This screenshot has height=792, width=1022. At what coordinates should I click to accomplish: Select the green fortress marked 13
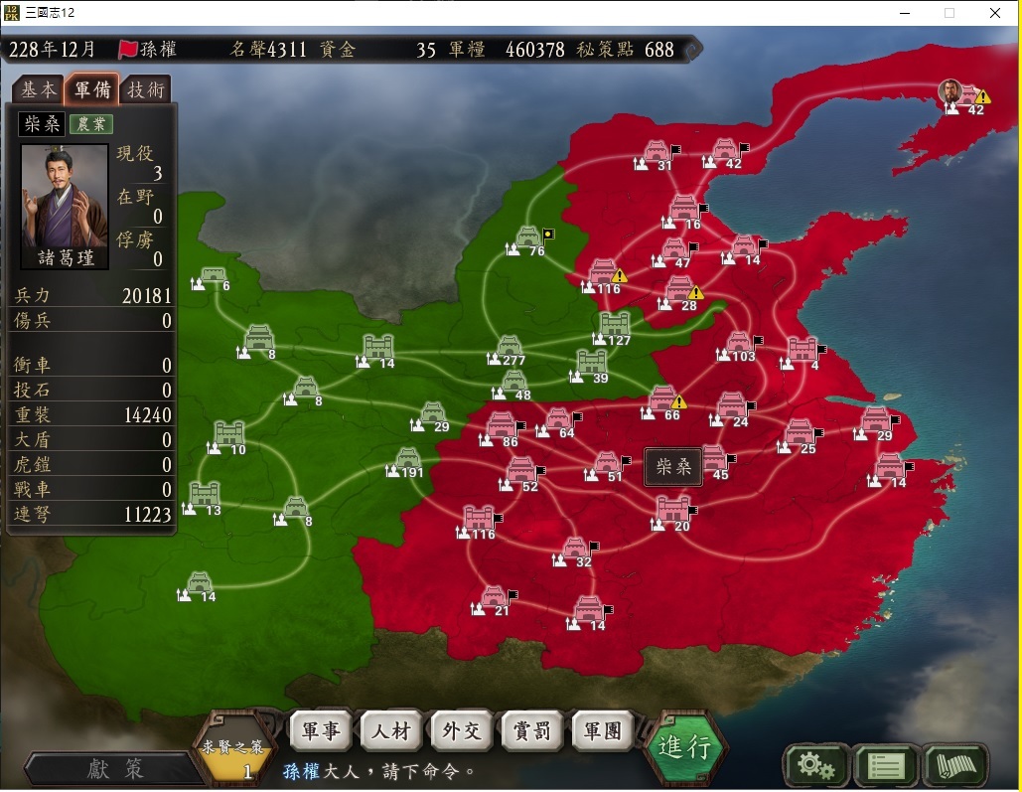click(205, 496)
